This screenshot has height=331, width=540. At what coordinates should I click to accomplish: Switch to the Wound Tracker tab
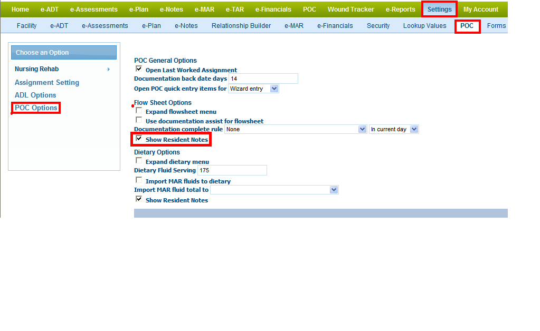[350, 9]
